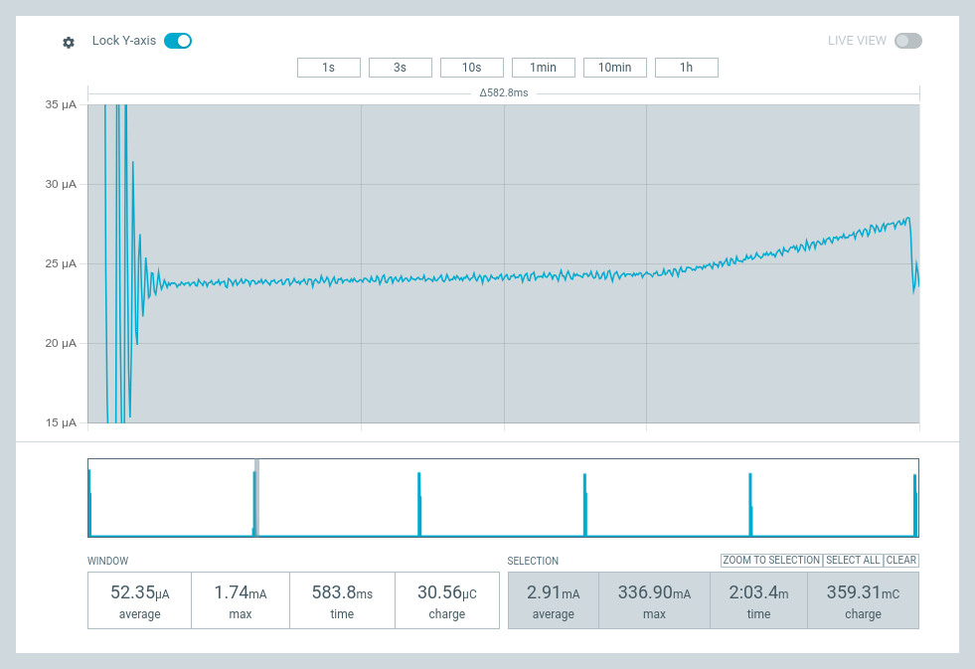Image resolution: width=975 pixels, height=669 pixels.
Task: Click the window average 52.35 µA readout
Action: coord(139,600)
